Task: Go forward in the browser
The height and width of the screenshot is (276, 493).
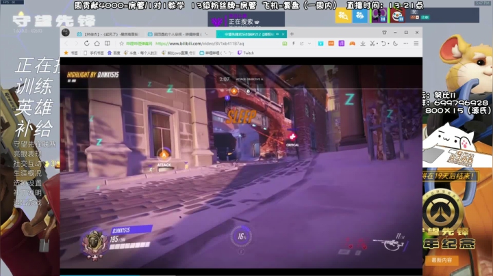Action: click(76, 44)
